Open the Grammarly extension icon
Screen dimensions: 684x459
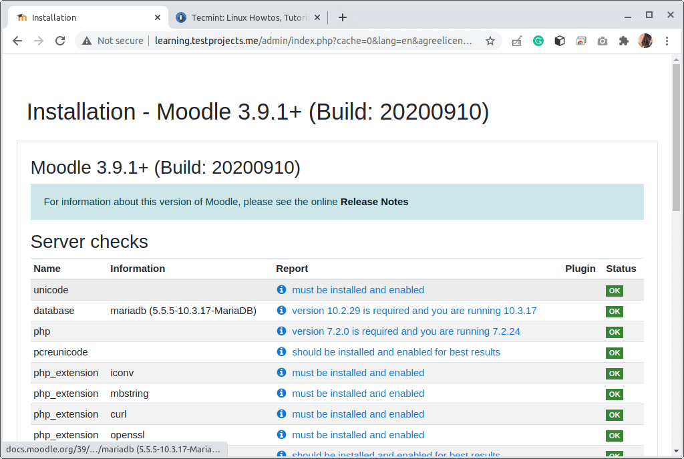point(538,41)
